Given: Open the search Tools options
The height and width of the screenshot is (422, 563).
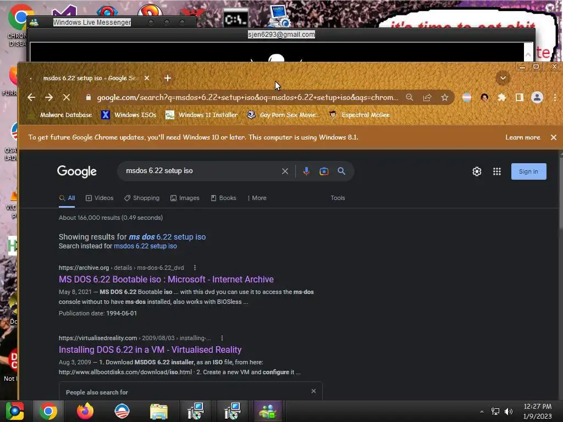Looking at the screenshot, I should pyautogui.click(x=338, y=198).
